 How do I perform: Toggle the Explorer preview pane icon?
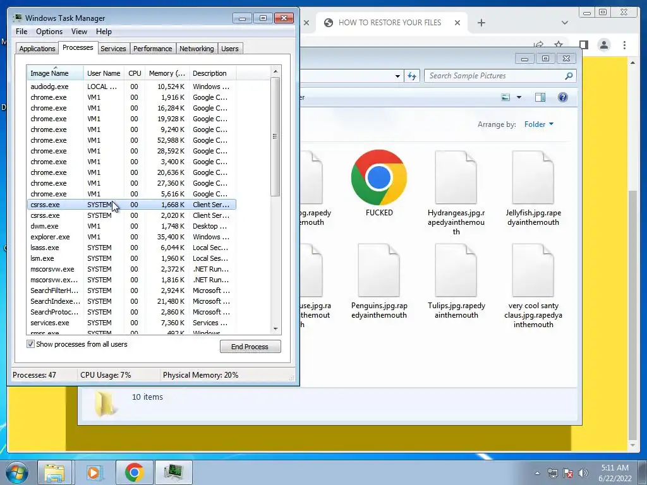click(540, 97)
